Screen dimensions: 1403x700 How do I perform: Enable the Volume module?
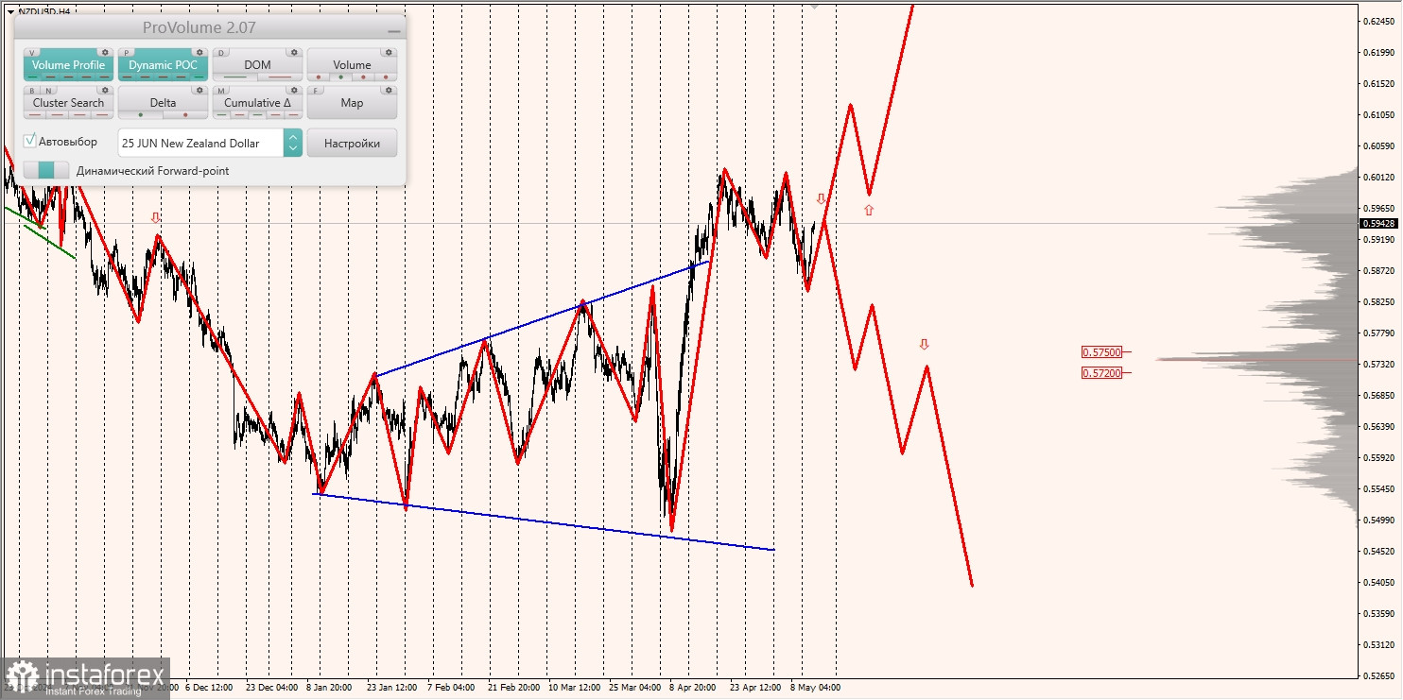click(352, 65)
